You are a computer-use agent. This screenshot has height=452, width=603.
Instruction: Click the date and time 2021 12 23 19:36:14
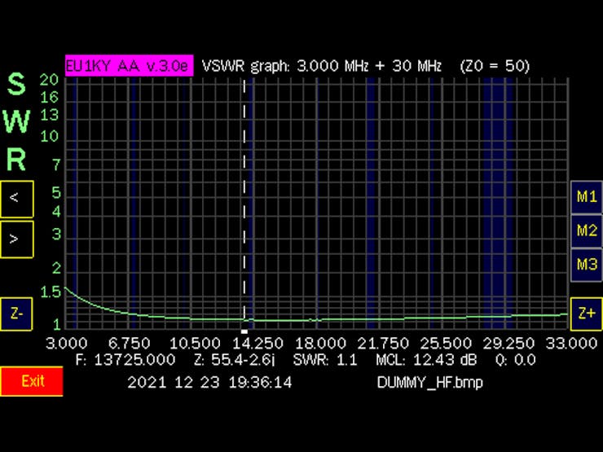(x=209, y=383)
